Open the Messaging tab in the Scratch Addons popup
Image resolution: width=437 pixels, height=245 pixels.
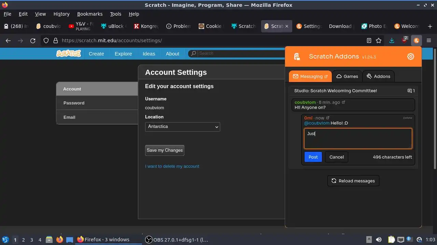tap(310, 76)
